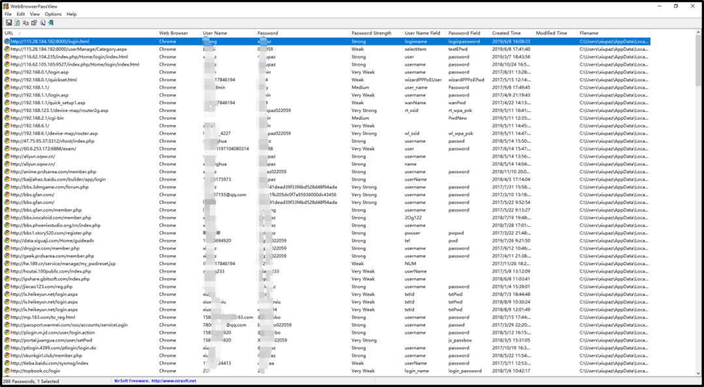Screen dimensions: 704x387
Task: Sort by the Filename column header
Action: pos(614,33)
